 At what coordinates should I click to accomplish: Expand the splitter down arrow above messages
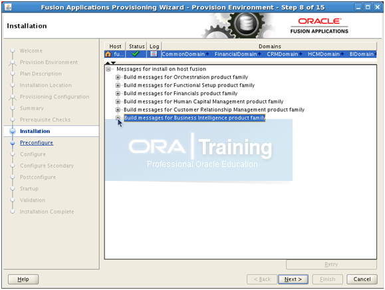[113, 63]
